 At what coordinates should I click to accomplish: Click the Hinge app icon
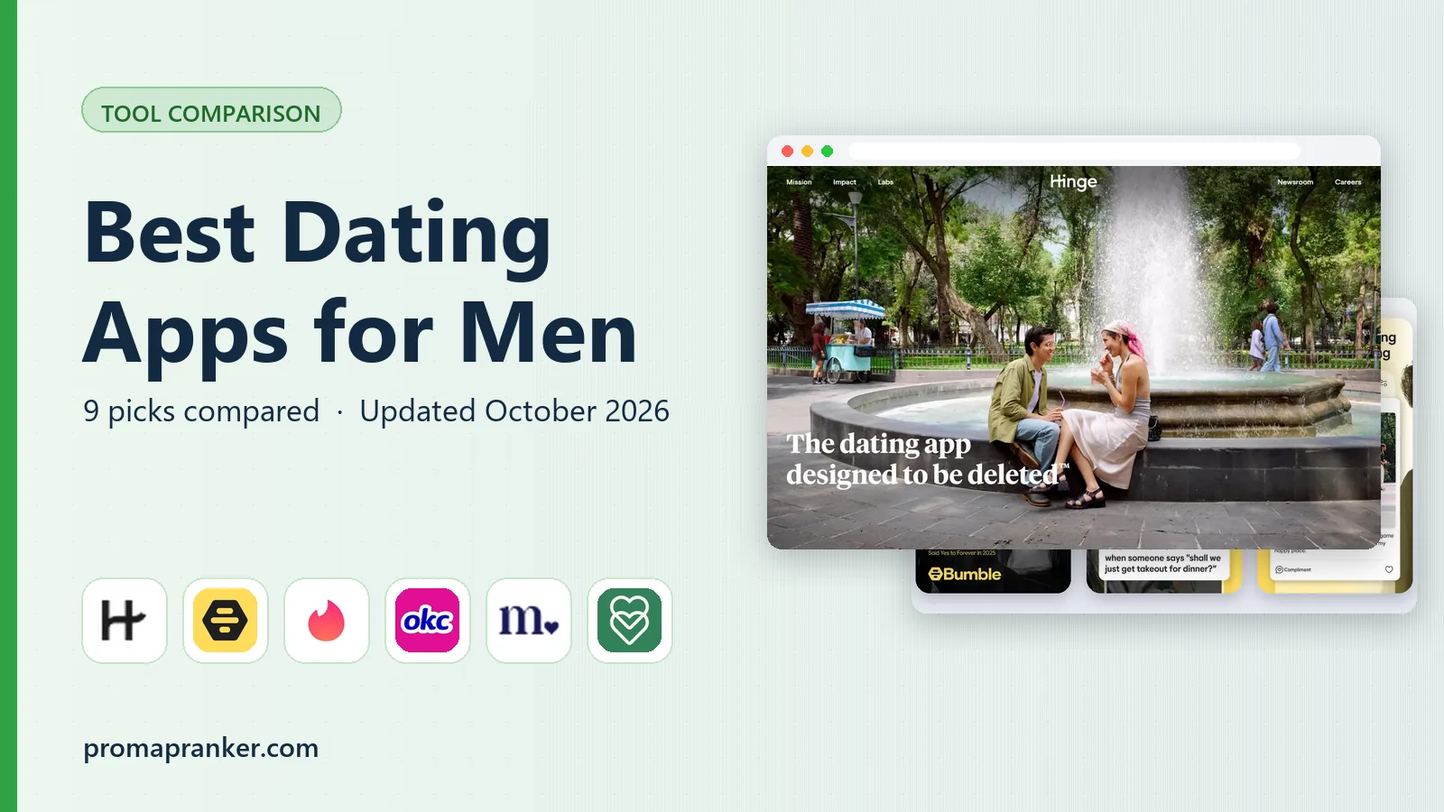125,621
